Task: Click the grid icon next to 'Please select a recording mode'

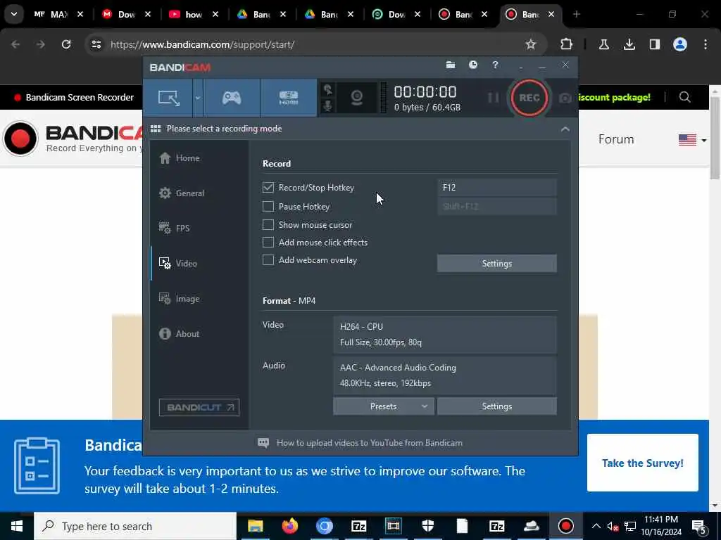Action: pos(156,129)
